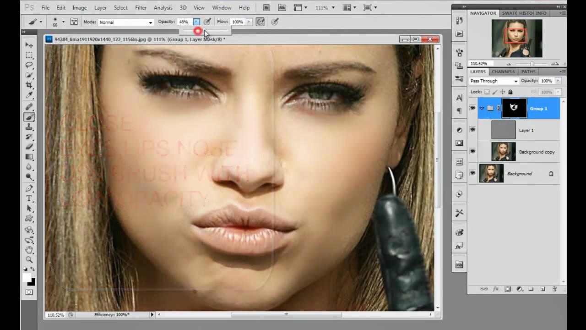Select the Hand tool

point(29,250)
